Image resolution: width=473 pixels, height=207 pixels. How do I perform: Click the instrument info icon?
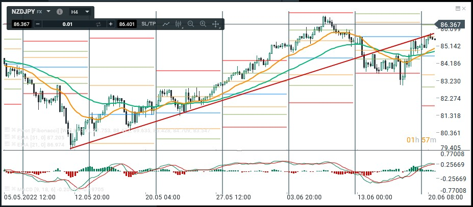tap(60, 11)
